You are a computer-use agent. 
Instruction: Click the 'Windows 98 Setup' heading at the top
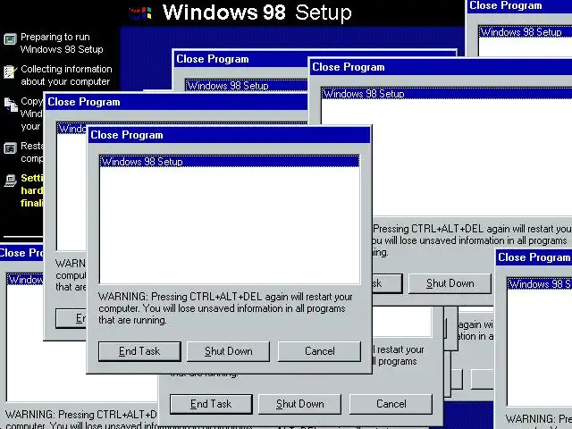[257, 13]
